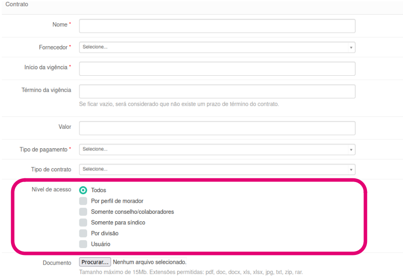This screenshot has height=279, width=403.
Task: Click the Nome input field
Action: 217,26
